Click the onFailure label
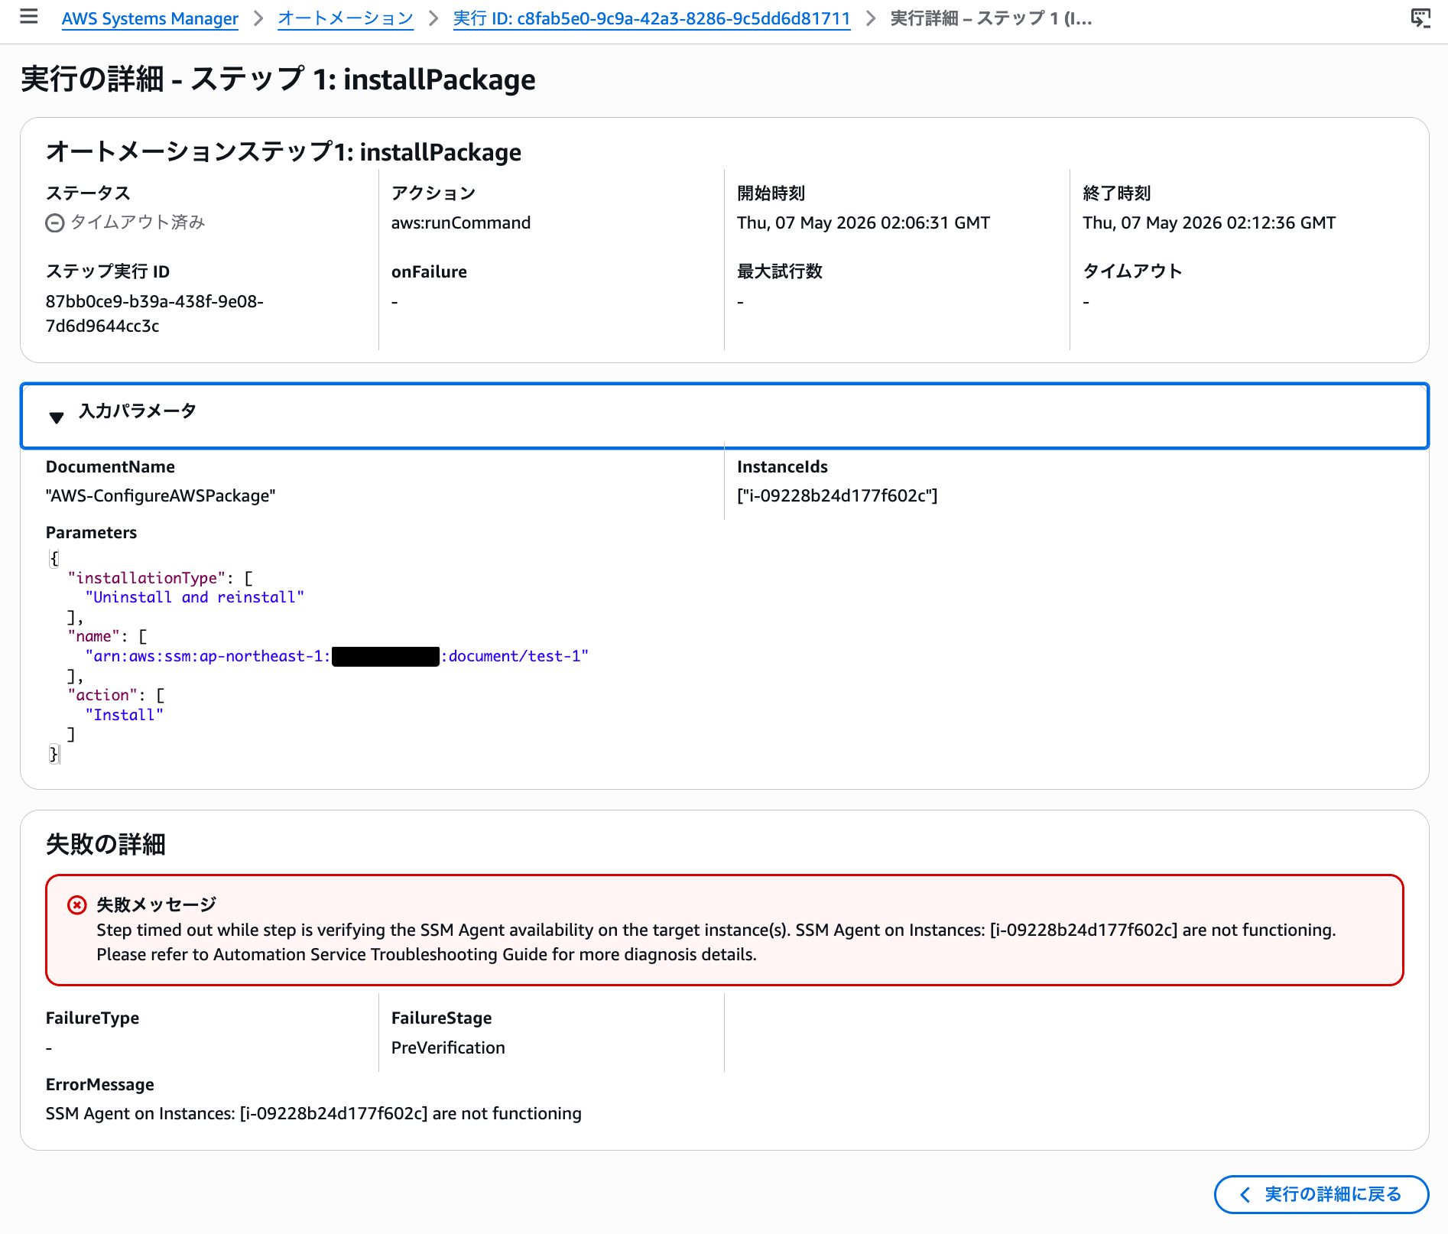This screenshot has width=1448, height=1234. point(429,271)
